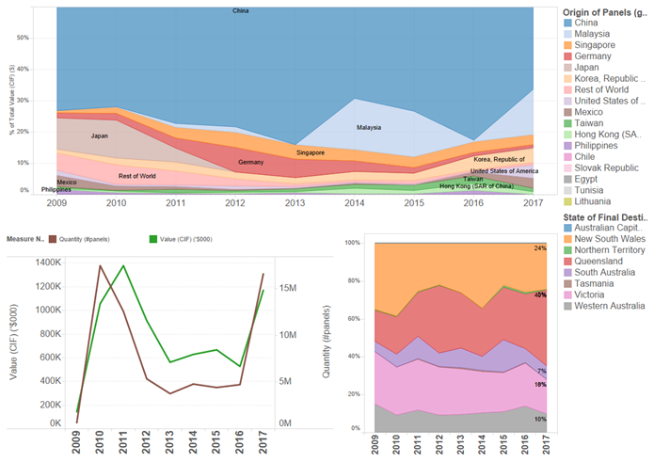Click the 24% label on the stacked chart
654x462 pixels.
pos(540,248)
